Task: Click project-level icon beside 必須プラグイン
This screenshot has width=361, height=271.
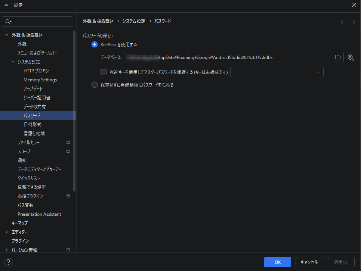Action: coord(68,196)
